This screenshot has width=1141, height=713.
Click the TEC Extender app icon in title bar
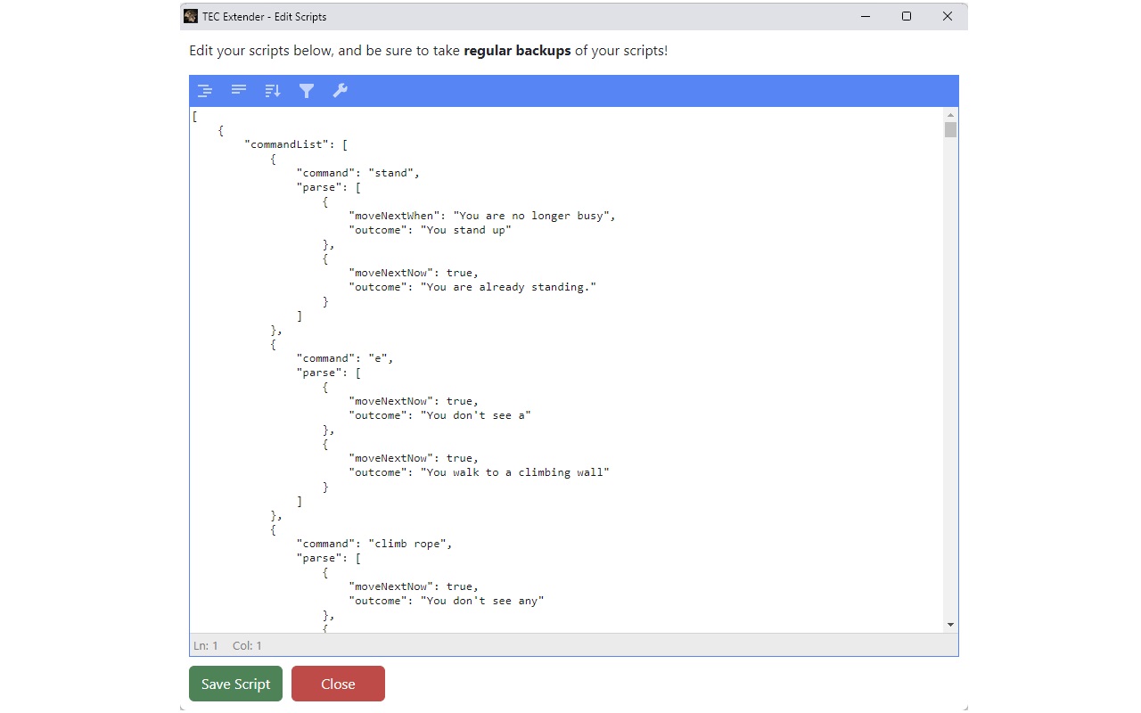(x=191, y=16)
